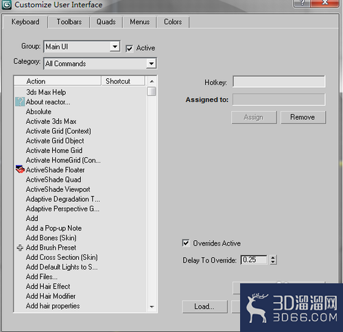Select the Add Hair Effect action

48,287
